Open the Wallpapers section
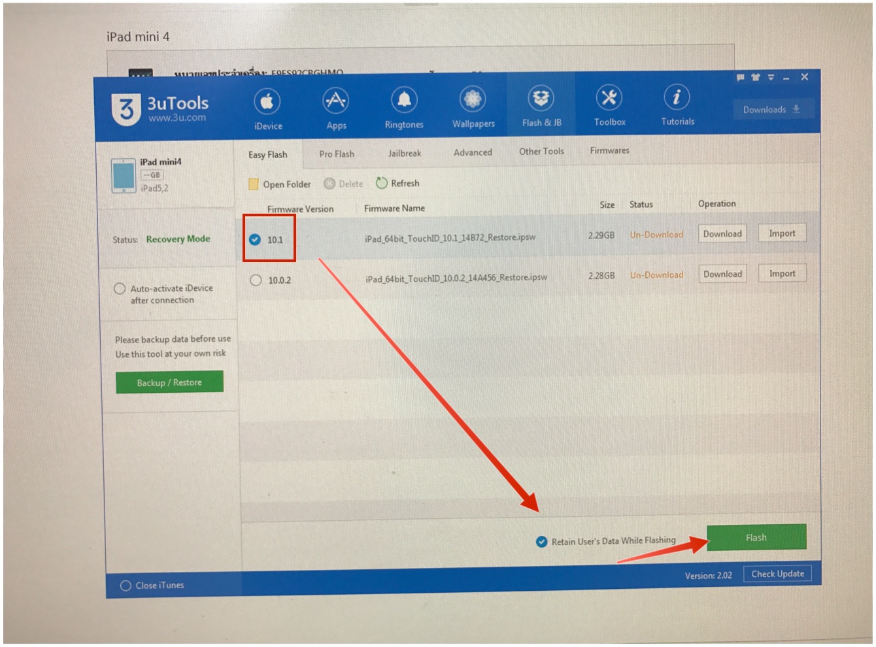 coord(473,107)
